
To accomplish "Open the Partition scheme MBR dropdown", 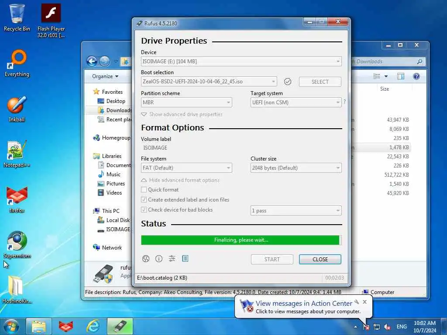I will click(x=186, y=103).
